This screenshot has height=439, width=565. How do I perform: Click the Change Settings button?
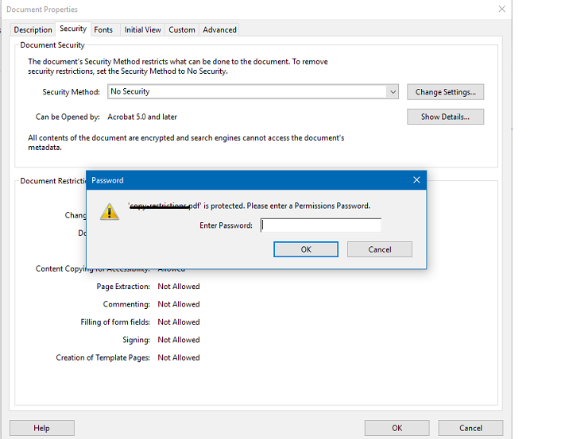445,92
